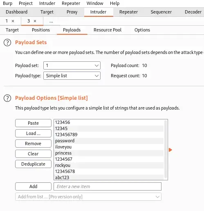Select payload rockyou in list

(x=109, y=165)
